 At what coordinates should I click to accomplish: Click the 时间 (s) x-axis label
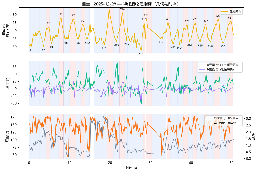(131, 168)
